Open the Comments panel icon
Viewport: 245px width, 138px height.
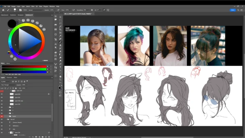coord(55,20)
